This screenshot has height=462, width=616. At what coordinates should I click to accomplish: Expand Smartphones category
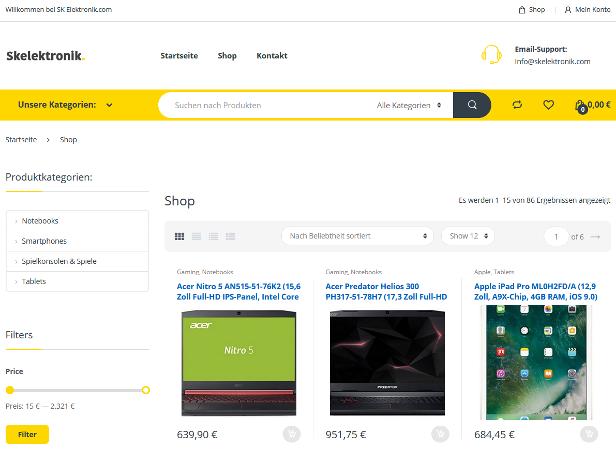point(77,241)
